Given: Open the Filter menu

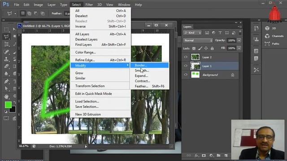Looking at the screenshot, I should (x=89, y=5).
